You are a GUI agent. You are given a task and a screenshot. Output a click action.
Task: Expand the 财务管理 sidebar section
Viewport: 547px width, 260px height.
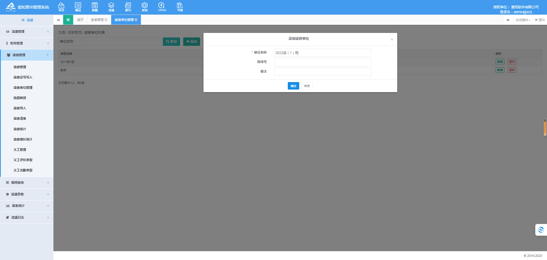tap(27, 43)
